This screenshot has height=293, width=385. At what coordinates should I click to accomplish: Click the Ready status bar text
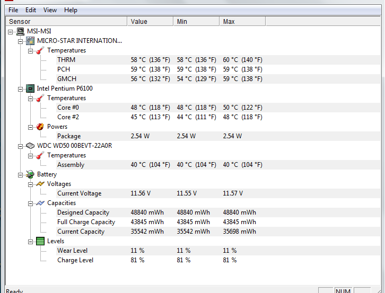[x=14, y=291]
